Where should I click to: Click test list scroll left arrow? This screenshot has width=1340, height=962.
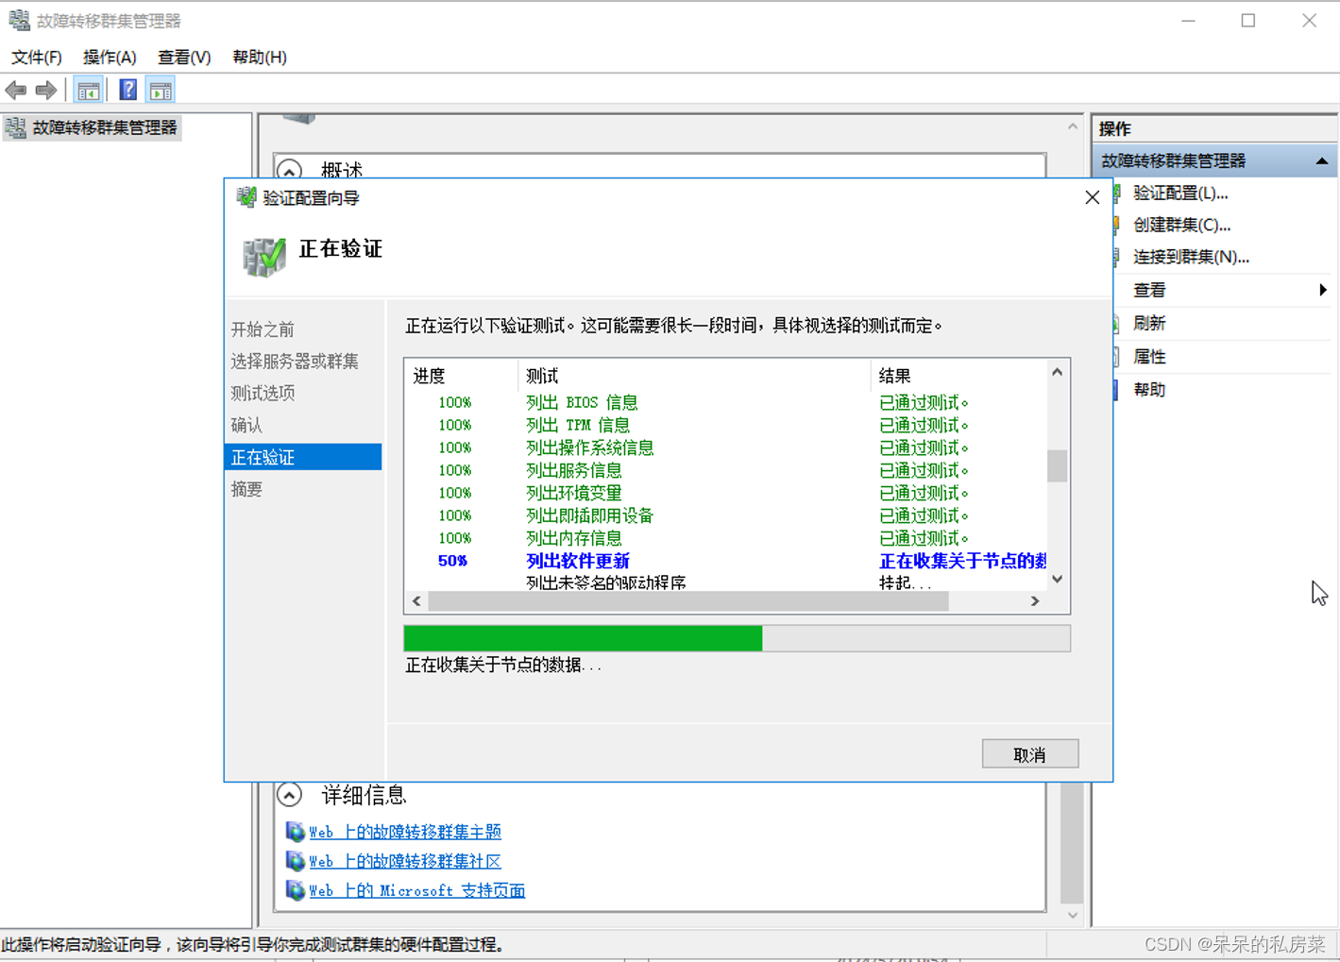[x=416, y=601]
